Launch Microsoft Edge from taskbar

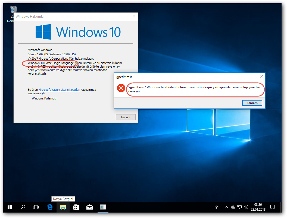click(50, 207)
